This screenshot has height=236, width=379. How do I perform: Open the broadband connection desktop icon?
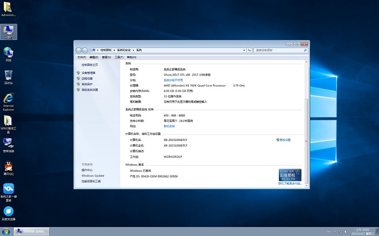pos(9,145)
